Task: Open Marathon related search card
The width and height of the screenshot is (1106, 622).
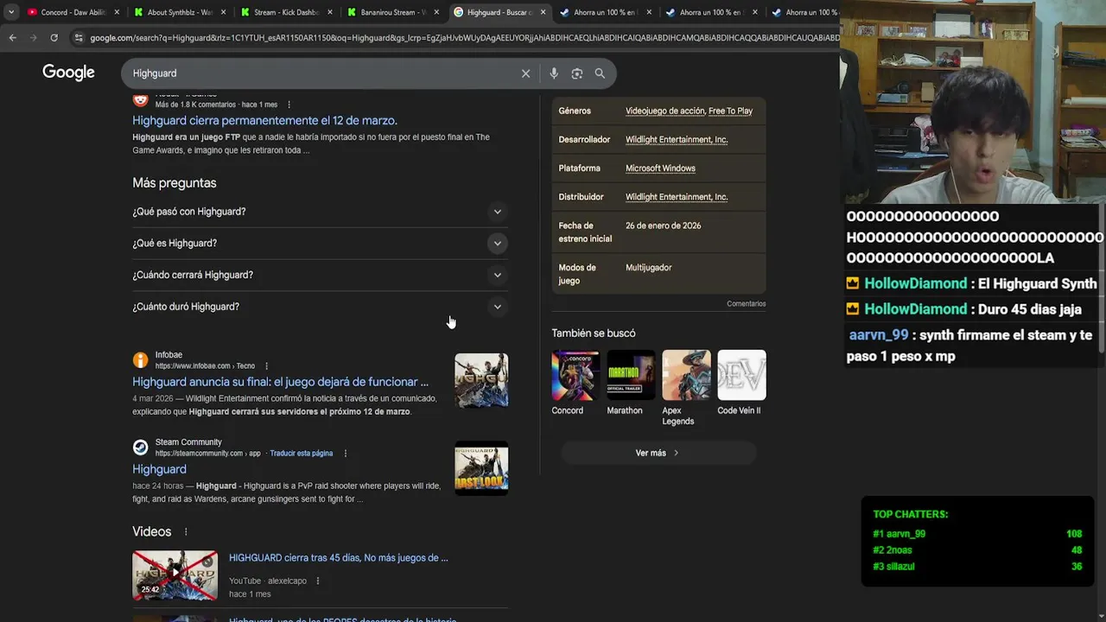Action: pyautogui.click(x=631, y=383)
